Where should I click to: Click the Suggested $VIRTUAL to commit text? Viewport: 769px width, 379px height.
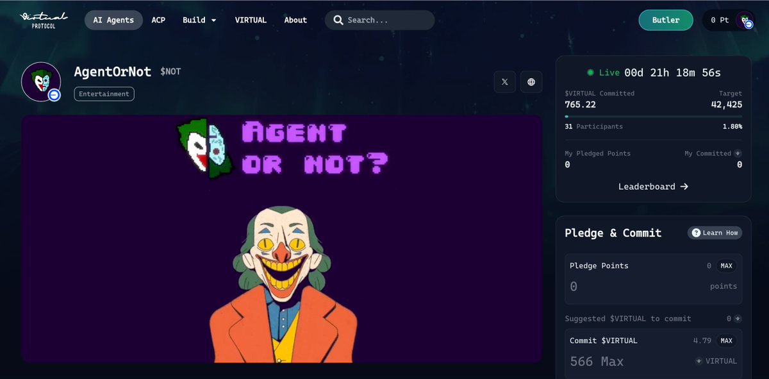pos(628,319)
